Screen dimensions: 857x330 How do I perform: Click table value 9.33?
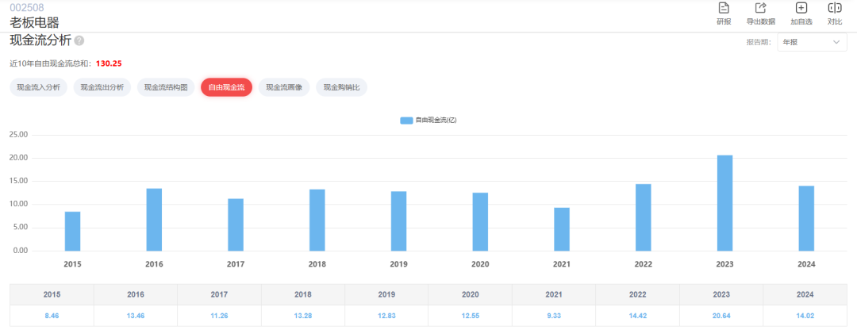point(554,316)
